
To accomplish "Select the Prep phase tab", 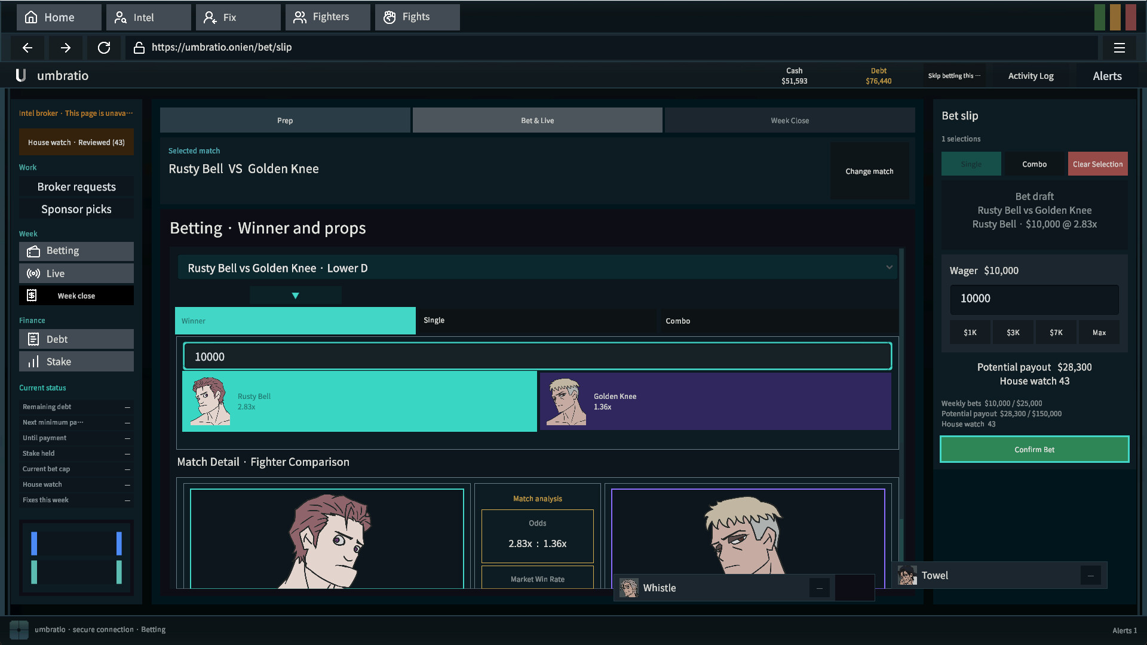I will 285,120.
